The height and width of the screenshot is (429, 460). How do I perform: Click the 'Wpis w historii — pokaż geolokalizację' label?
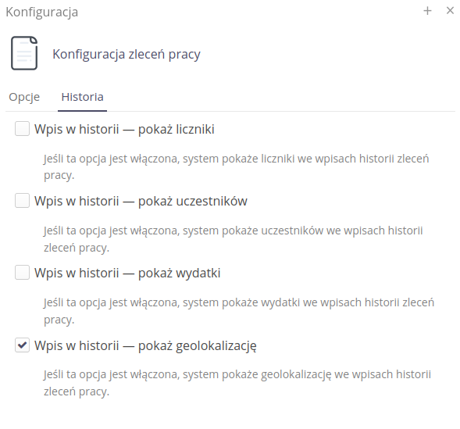click(x=145, y=345)
